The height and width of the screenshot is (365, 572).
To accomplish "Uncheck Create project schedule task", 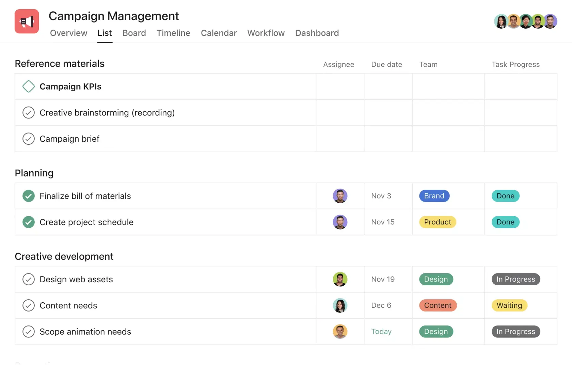I will pos(29,222).
